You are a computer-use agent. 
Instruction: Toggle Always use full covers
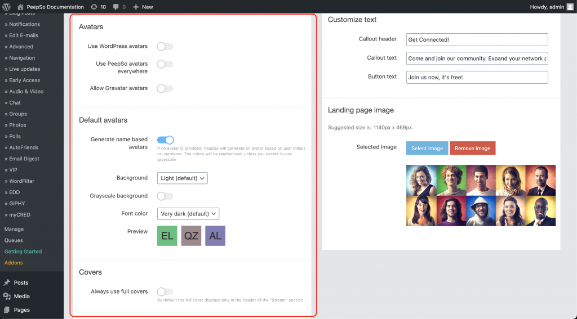click(165, 291)
